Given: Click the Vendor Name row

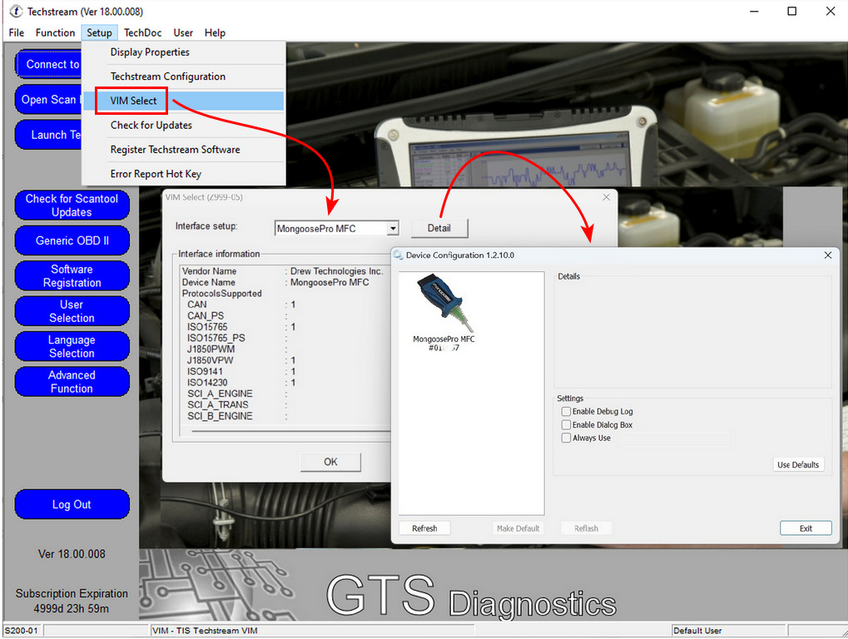Looking at the screenshot, I should (x=283, y=271).
